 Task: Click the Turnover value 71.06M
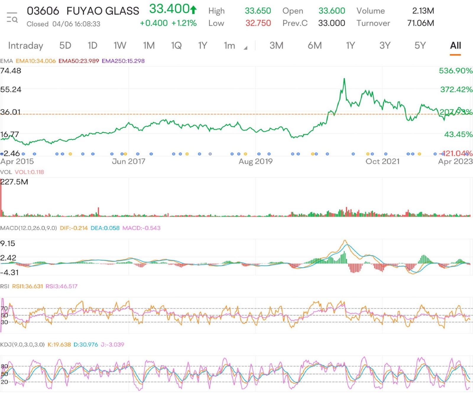(421, 23)
